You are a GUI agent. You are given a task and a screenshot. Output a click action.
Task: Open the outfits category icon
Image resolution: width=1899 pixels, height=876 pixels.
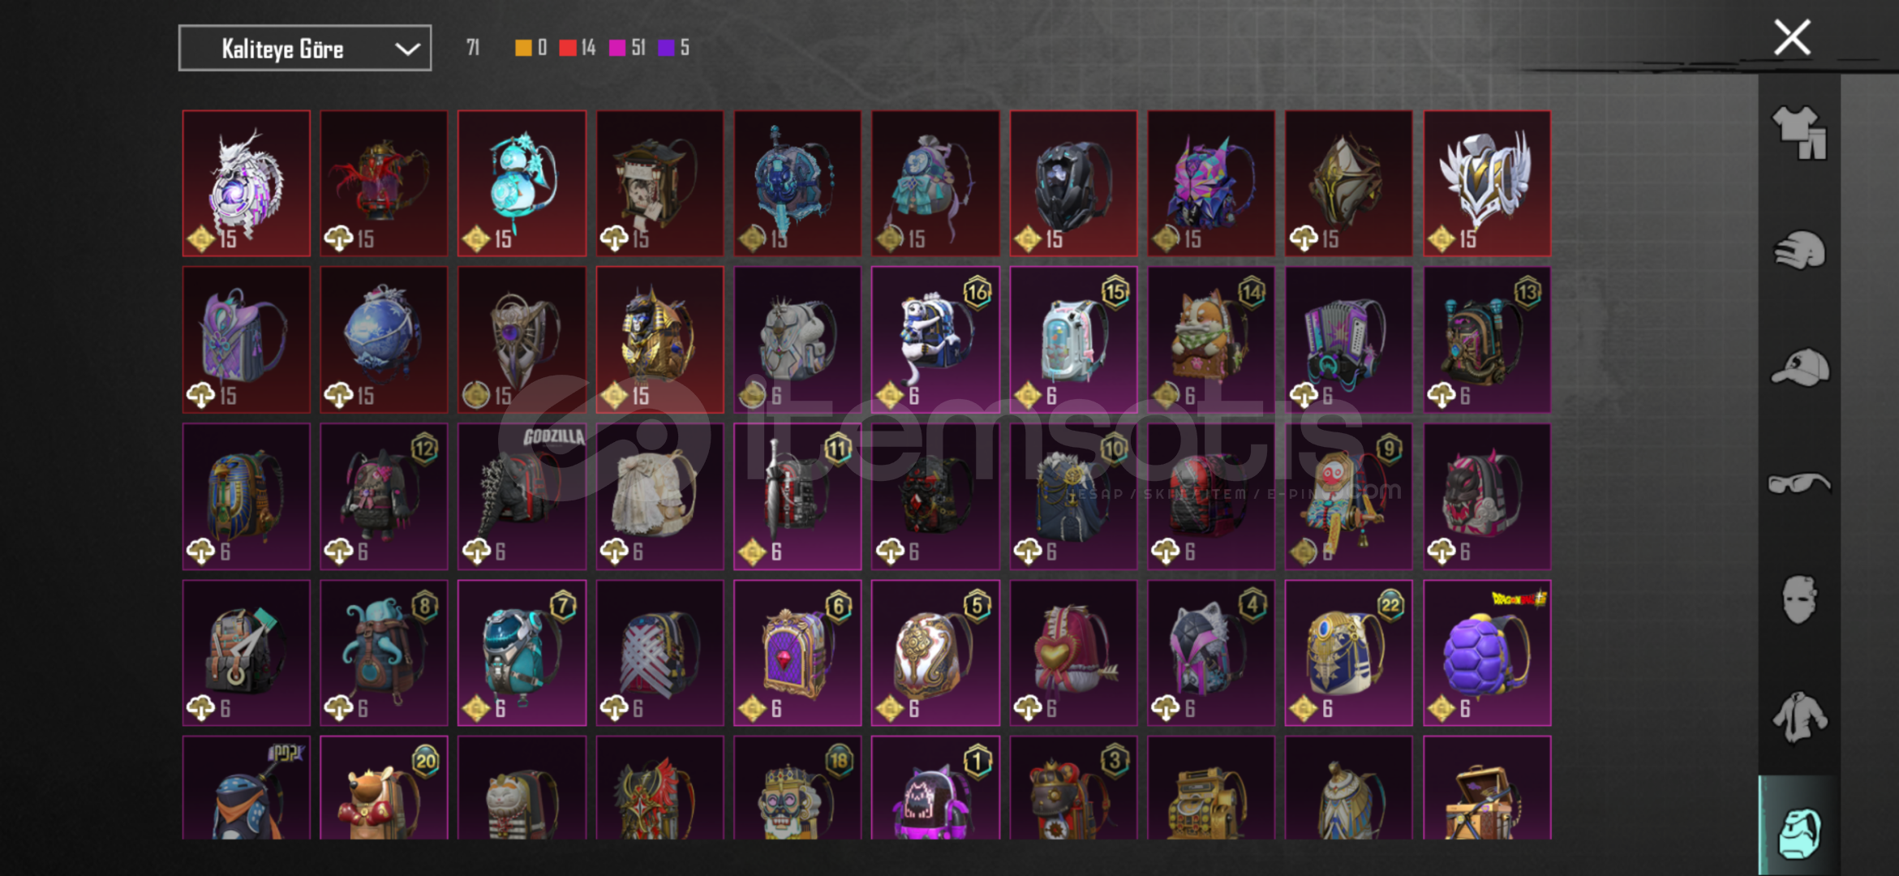(x=1799, y=133)
